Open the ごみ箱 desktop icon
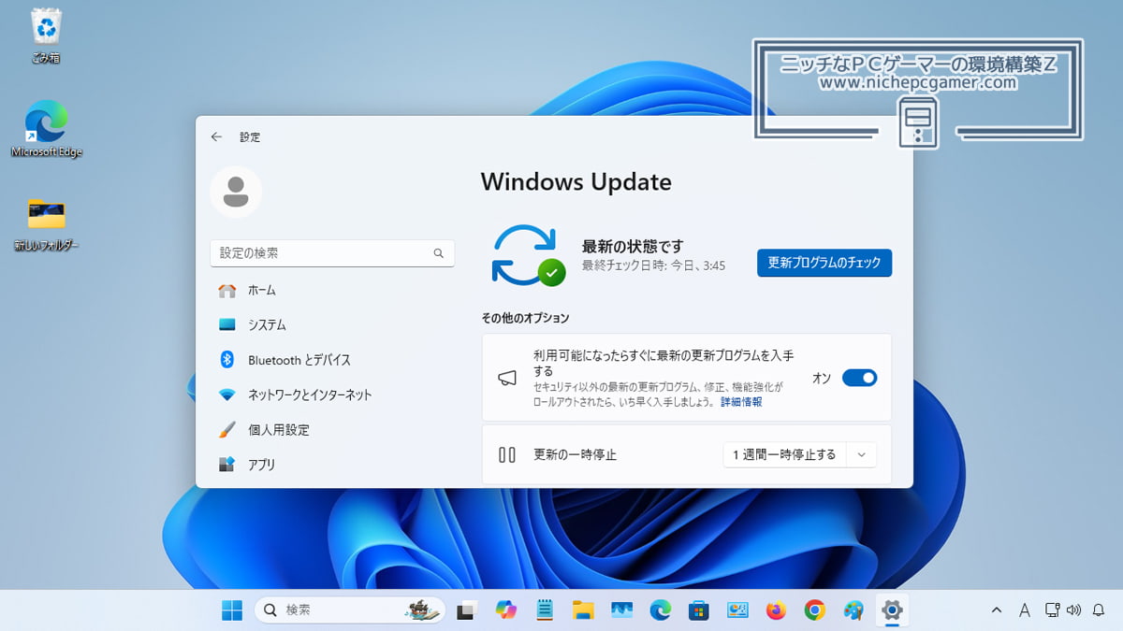Viewport: 1123px width, 631px height. pos(46,37)
